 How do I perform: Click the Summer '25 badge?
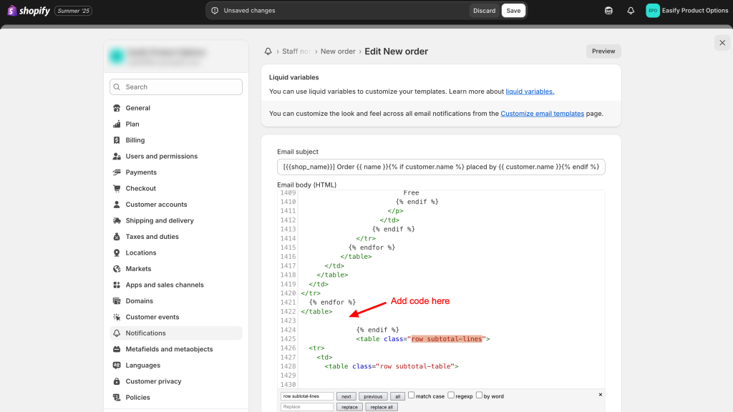point(74,11)
